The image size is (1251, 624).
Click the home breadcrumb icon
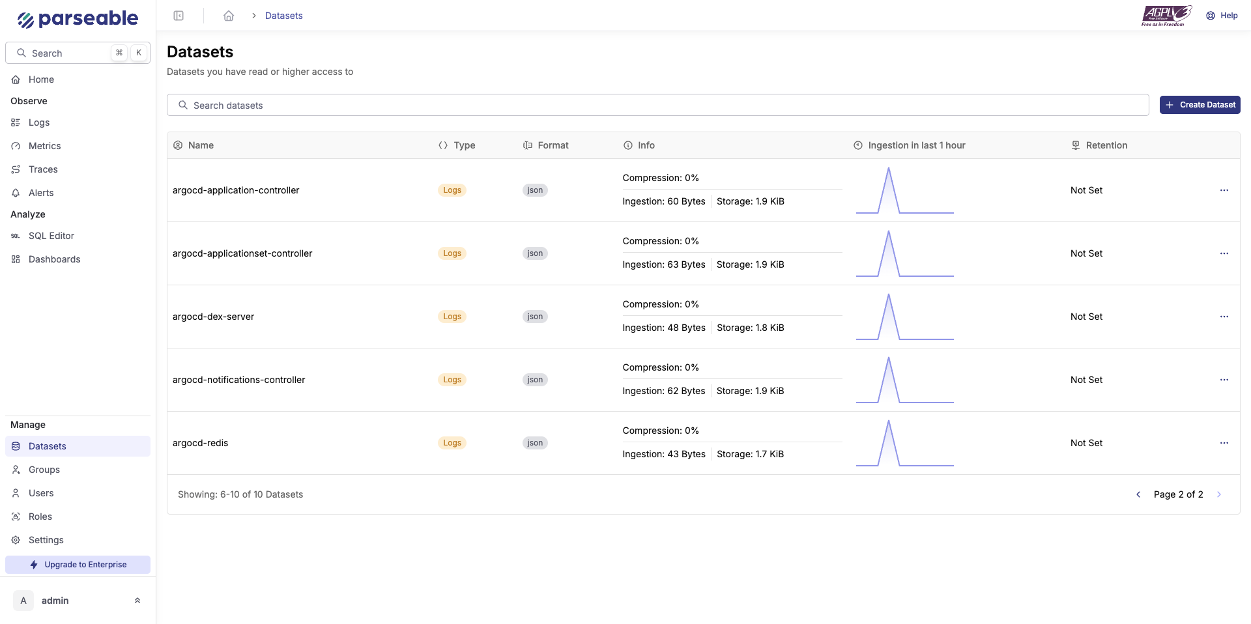pos(229,16)
